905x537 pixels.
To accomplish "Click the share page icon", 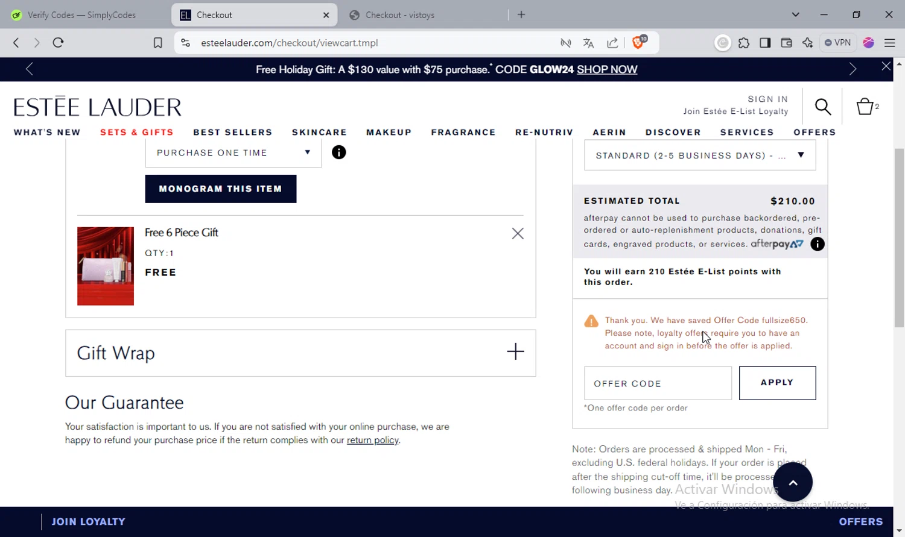I will 612,43.
